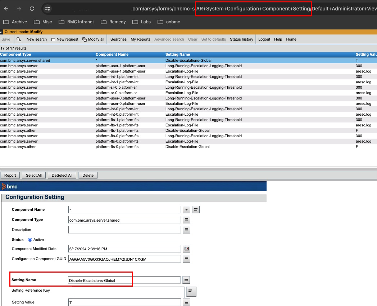Open the expand editor icon for Setting Value

click(186, 302)
